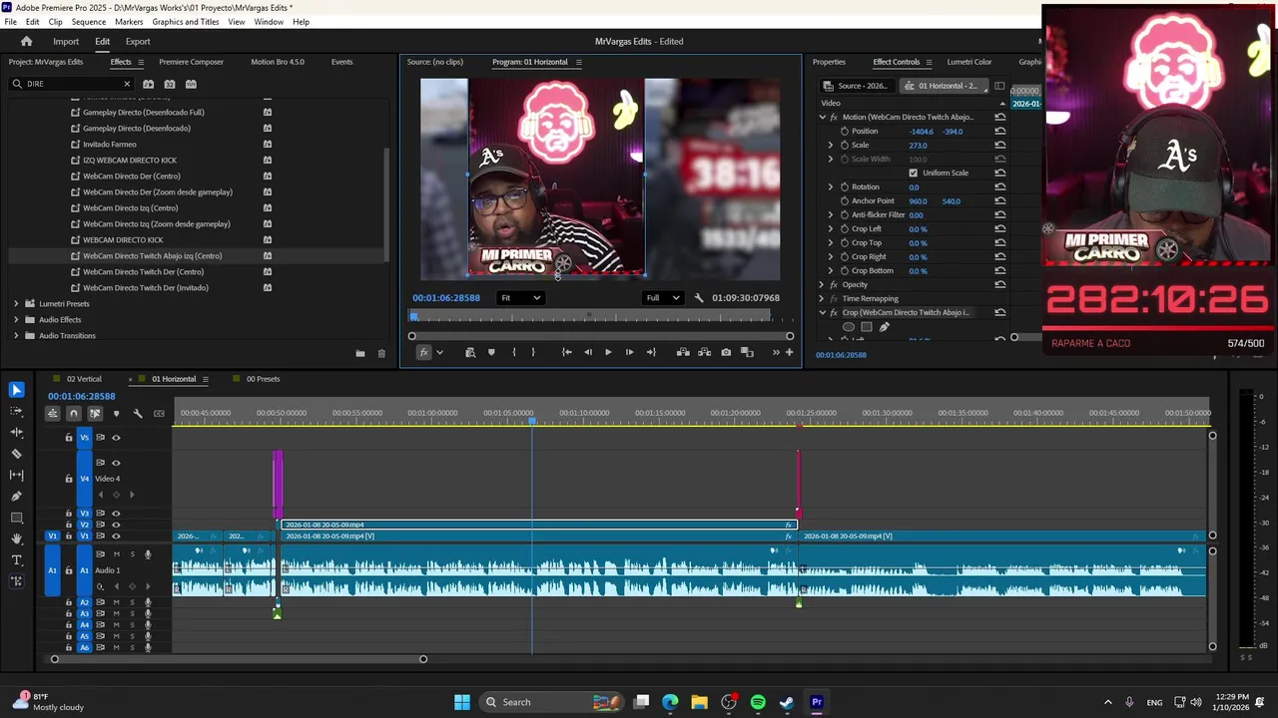Select the Ripple Edit tool
Viewport: 1278px width, 718px height.
click(x=16, y=432)
